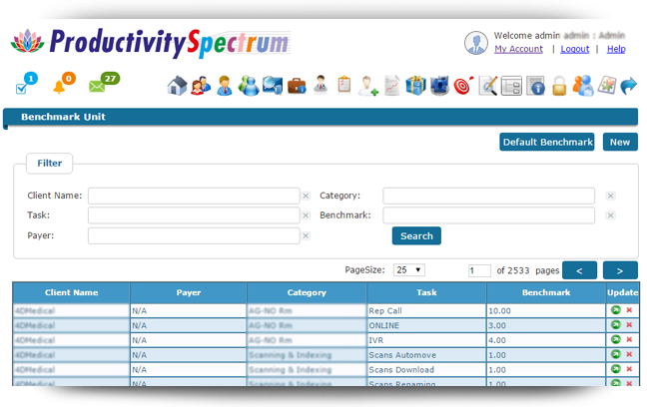Open the envelope messages icon with 27

[104, 83]
